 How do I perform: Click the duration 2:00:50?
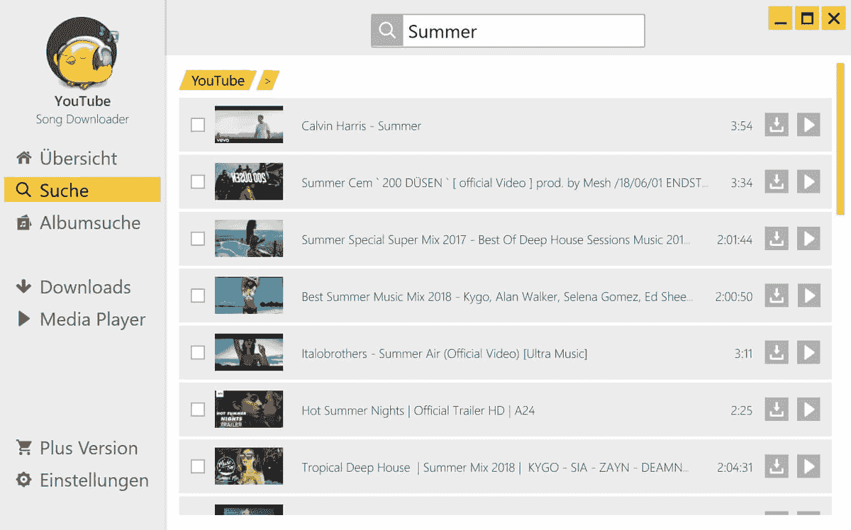pos(734,296)
